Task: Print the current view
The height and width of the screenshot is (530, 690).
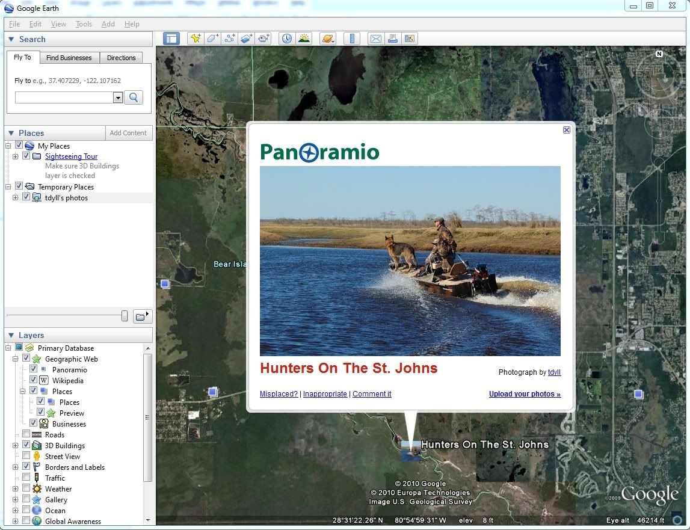Action: pos(393,39)
